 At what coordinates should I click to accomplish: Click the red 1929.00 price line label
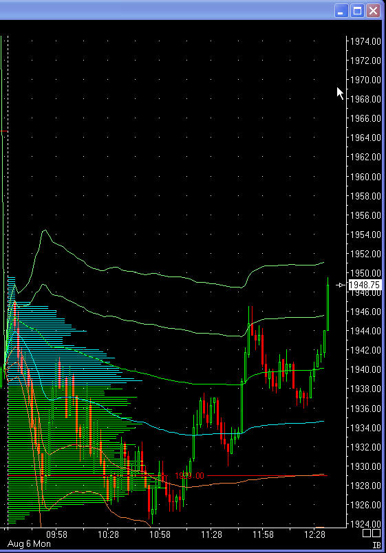(x=189, y=476)
